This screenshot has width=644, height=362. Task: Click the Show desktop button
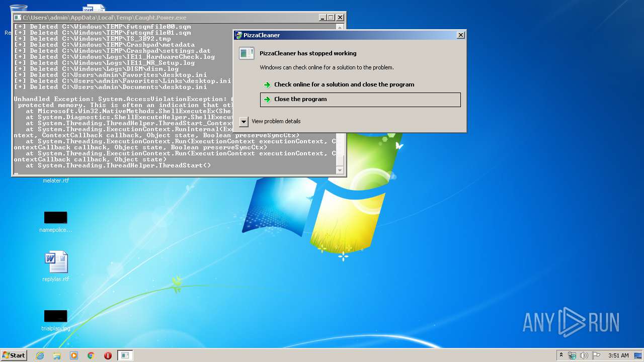638,355
